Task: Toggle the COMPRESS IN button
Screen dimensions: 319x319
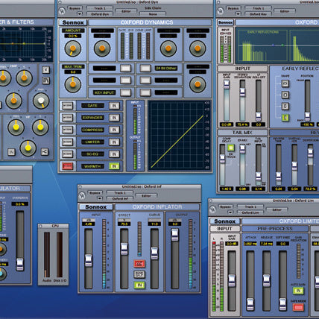Action: coord(114,130)
